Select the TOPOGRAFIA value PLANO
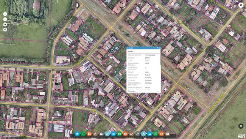The height and width of the screenshot is (139, 246). (x=148, y=75)
